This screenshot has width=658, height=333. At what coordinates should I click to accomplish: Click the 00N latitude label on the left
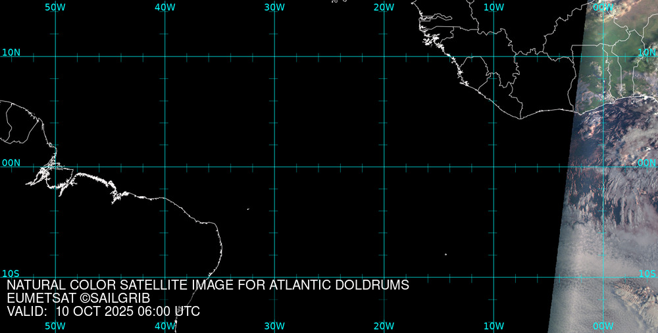[x=11, y=163]
